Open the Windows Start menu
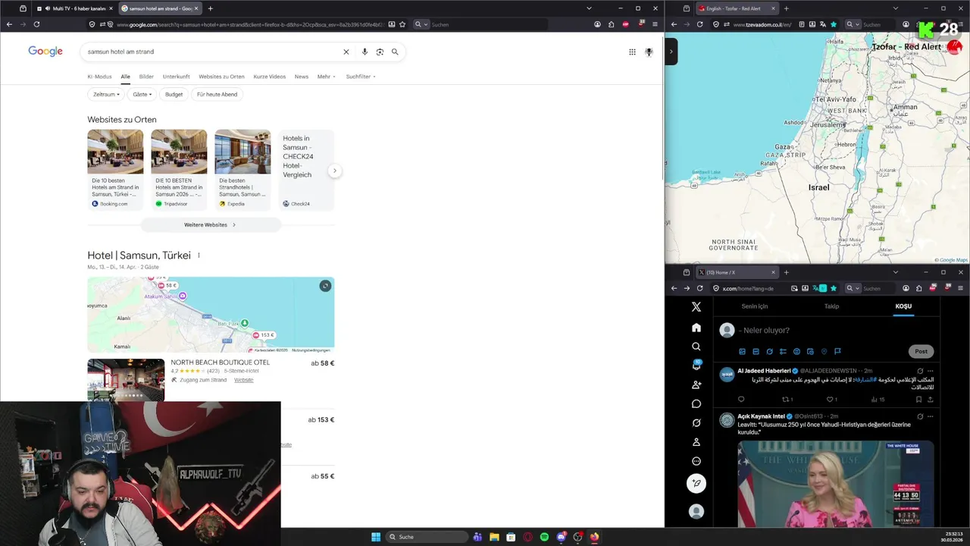The image size is (970, 546). tap(376, 537)
